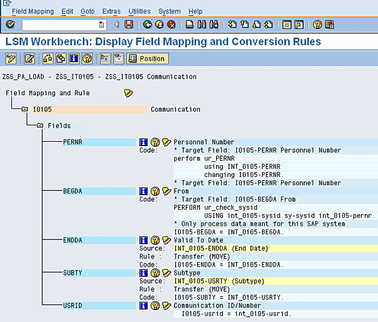This screenshot has width=378, height=322.
Task: Open the command field history dropdown
Action: (x=101, y=25)
